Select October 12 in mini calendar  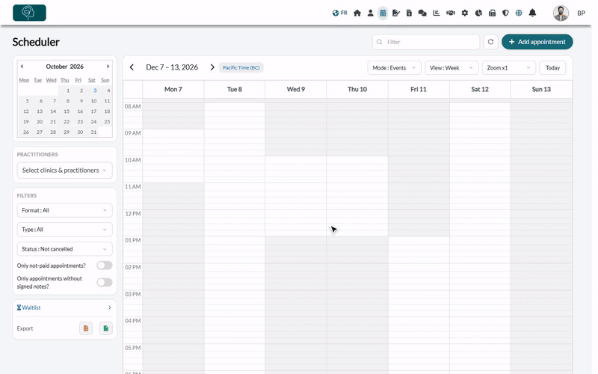tap(26, 111)
